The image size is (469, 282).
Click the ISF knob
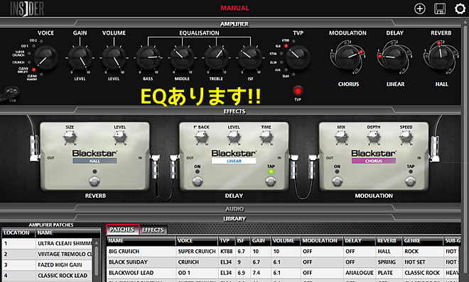click(250, 58)
